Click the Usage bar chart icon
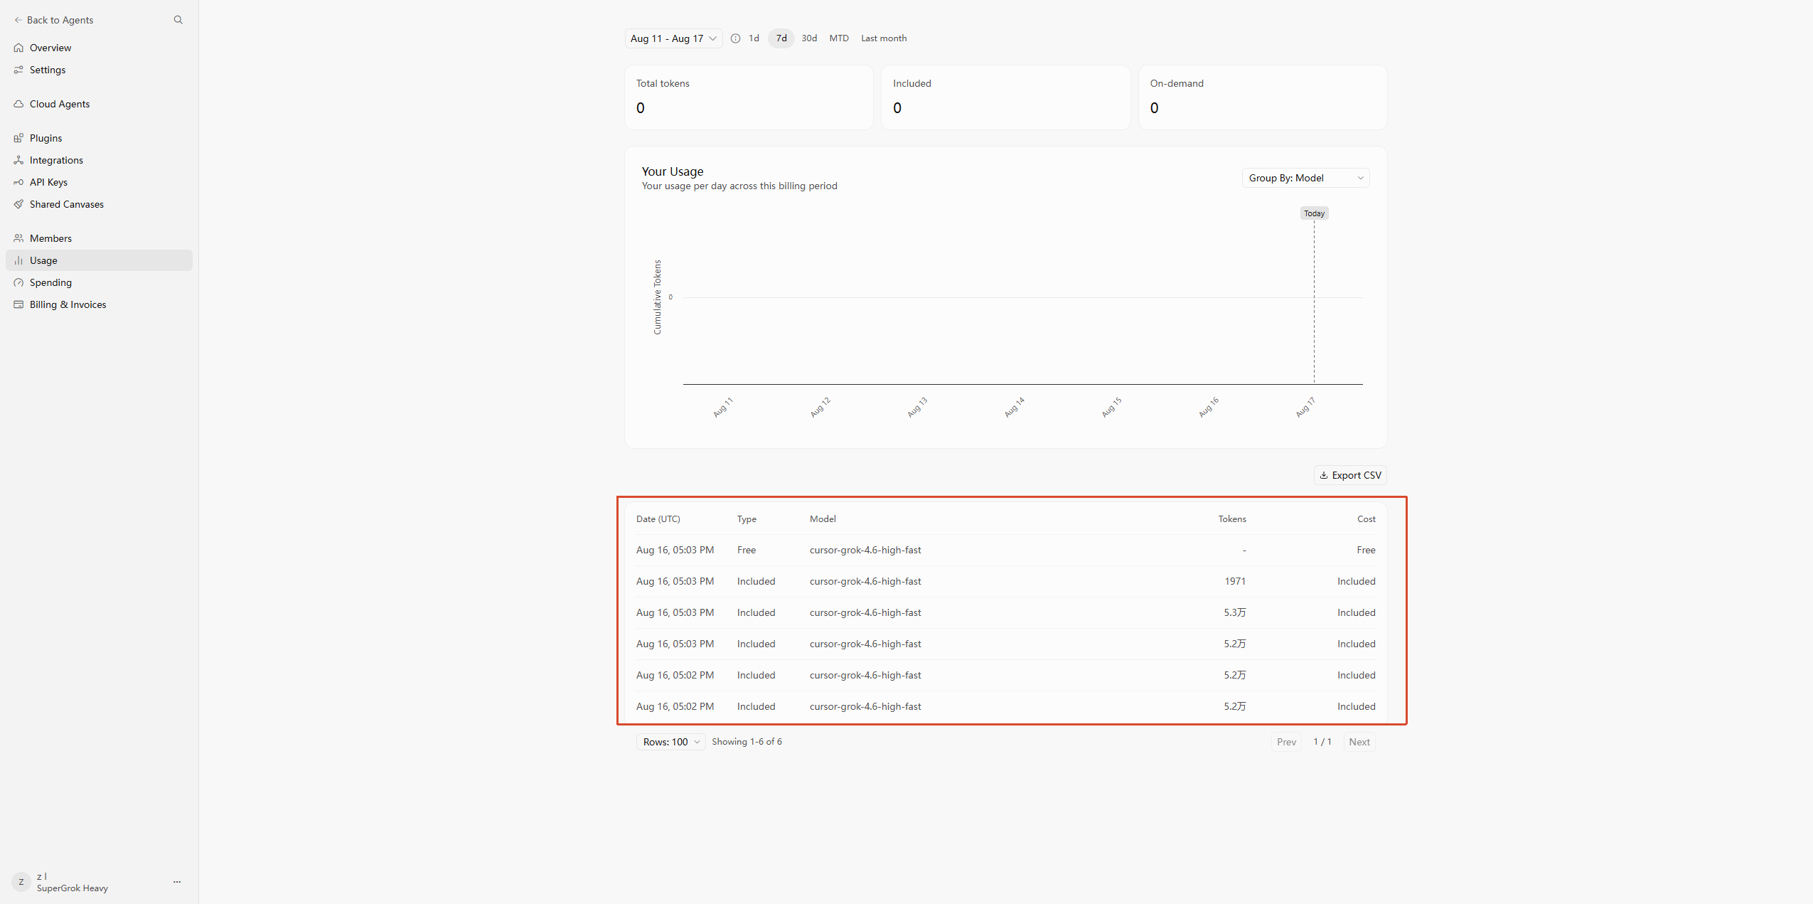This screenshot has width=1813, height=904. tap(18, 260)
